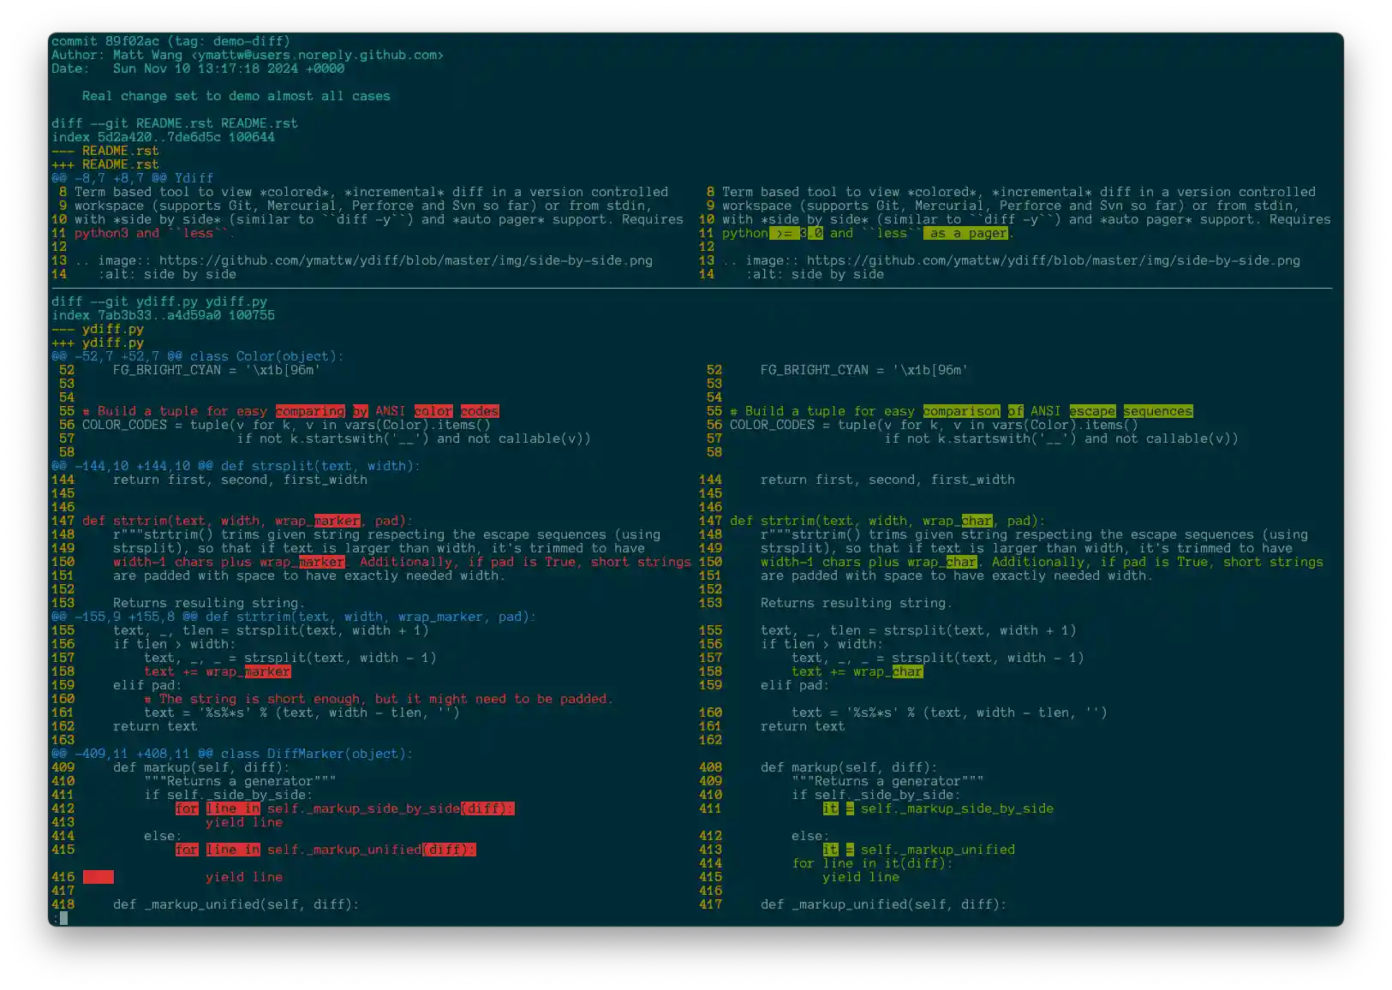The image size is (1392, 990).
Task: Click the removed comment '# The string is short enough...'
Action: (379, 699)
